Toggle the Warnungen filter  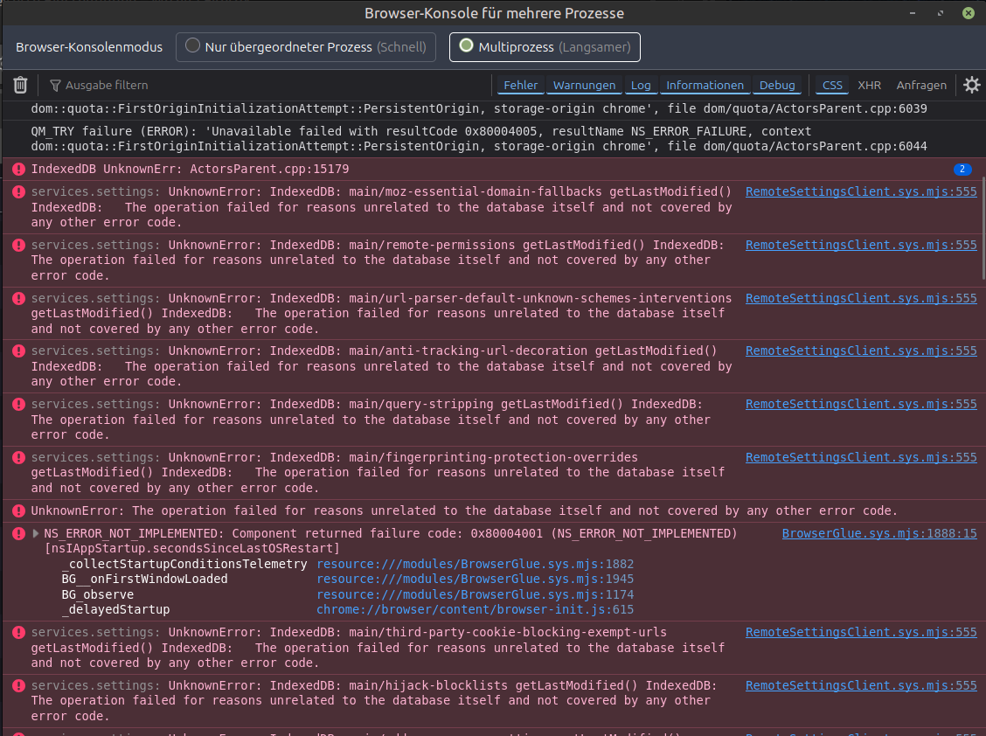pos(584,85)
